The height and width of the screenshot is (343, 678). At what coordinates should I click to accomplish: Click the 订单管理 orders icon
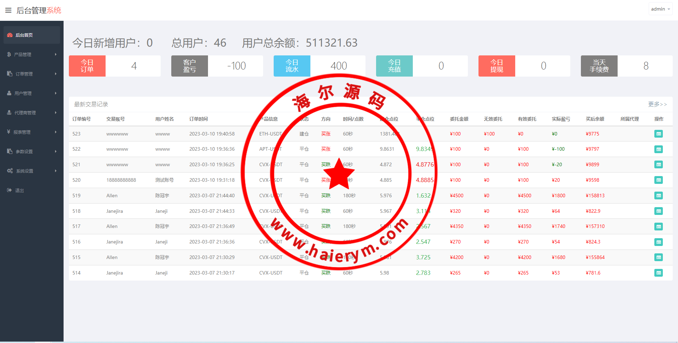[9, 73]
